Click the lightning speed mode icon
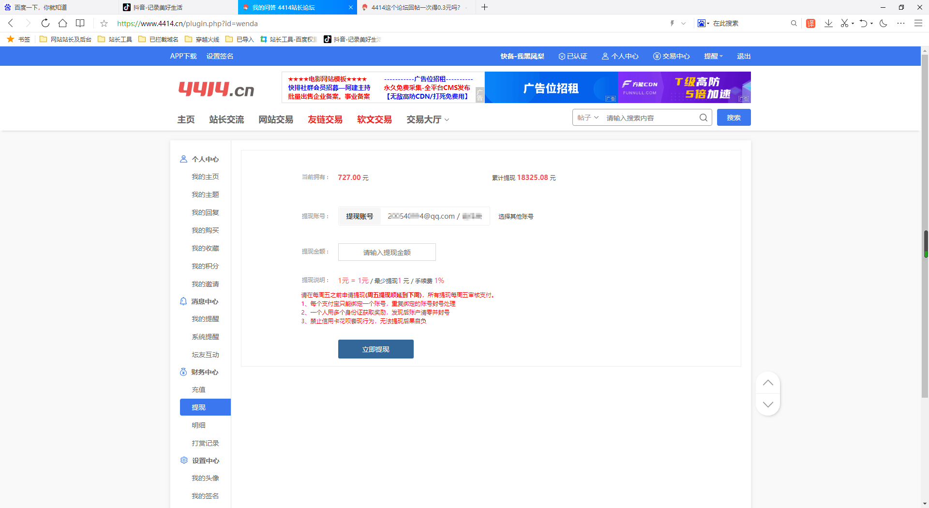The image size is (929, 508). tap(672, 23)
